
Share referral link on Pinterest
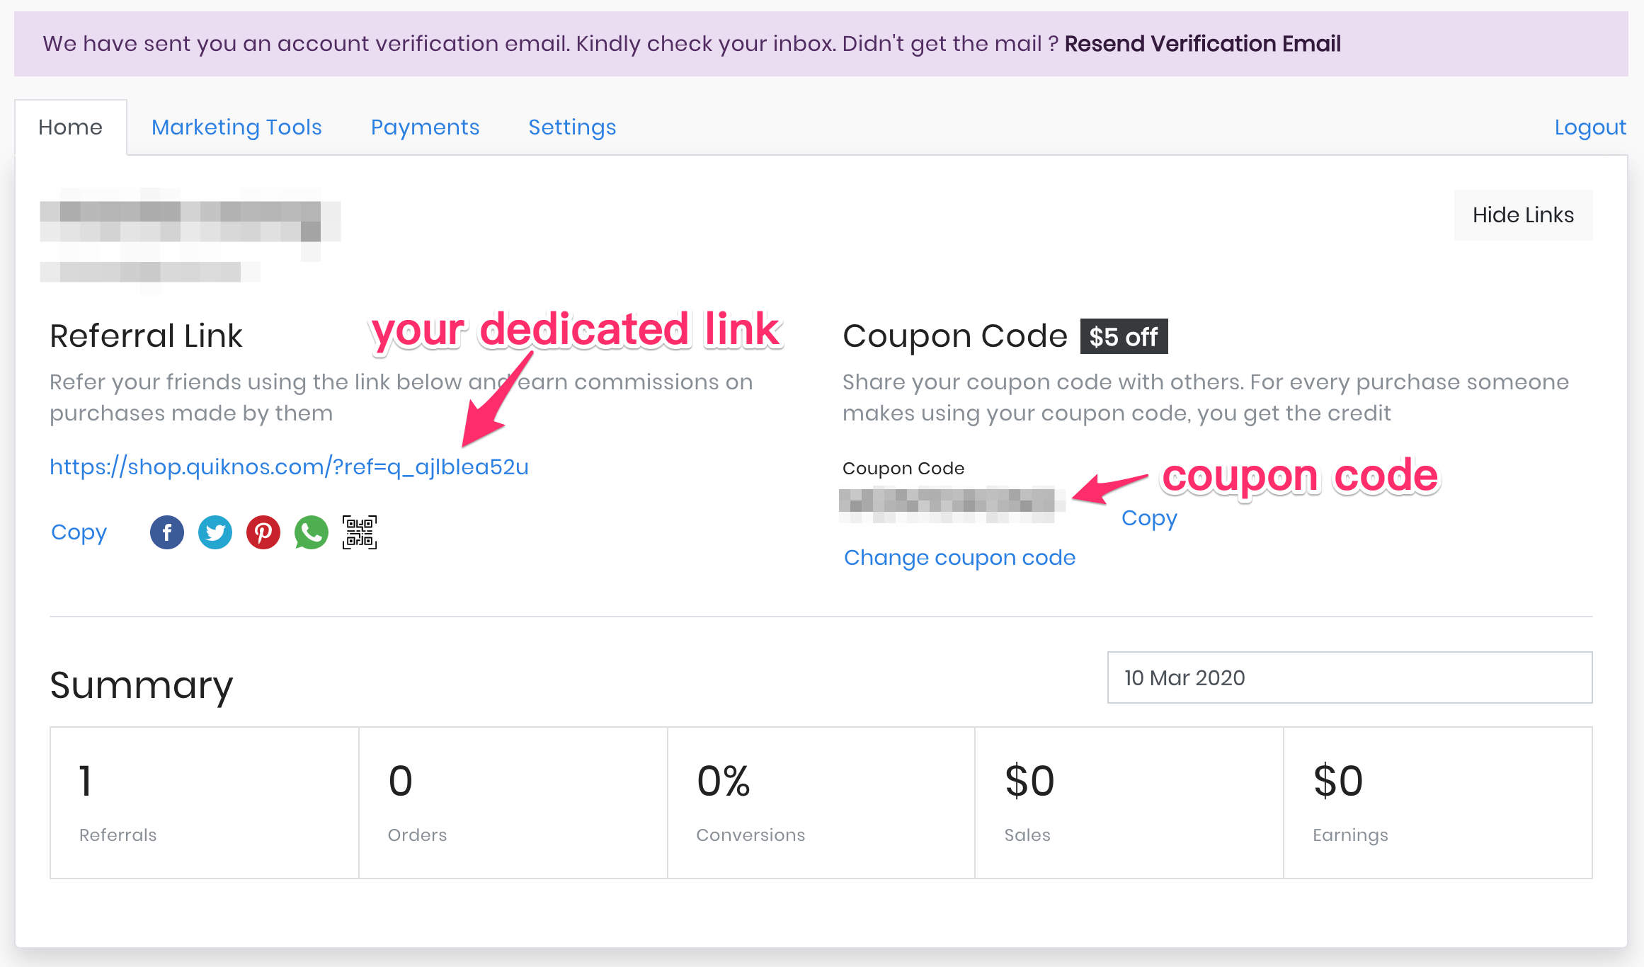click(x=263, y=532)
